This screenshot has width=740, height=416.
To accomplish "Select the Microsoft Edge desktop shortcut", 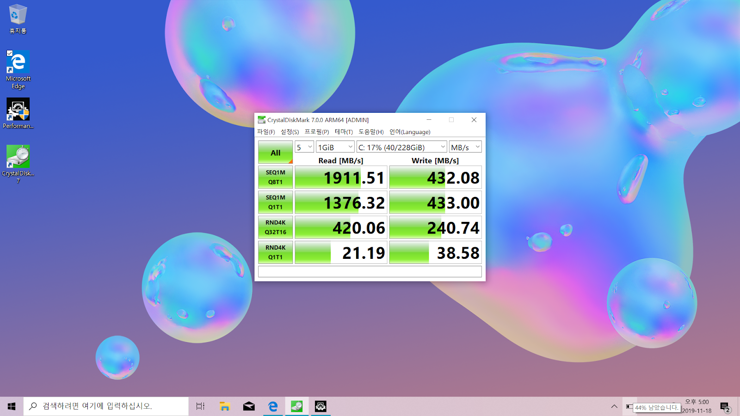I will [x=18, y=70].
